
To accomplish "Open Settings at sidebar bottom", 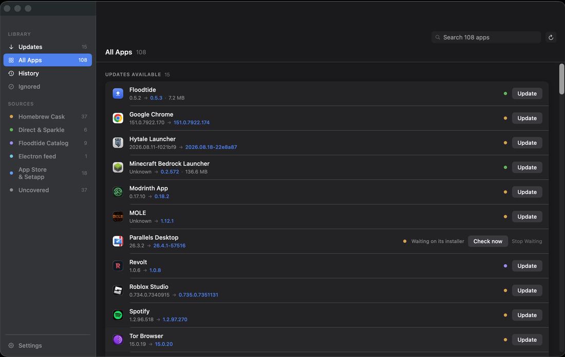I will click(x=48, y=346).
